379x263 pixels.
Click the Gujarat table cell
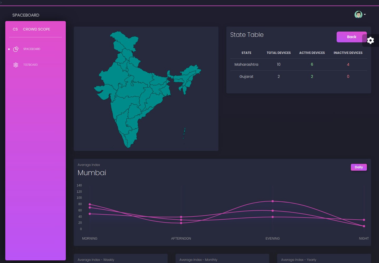pos(246,77)
